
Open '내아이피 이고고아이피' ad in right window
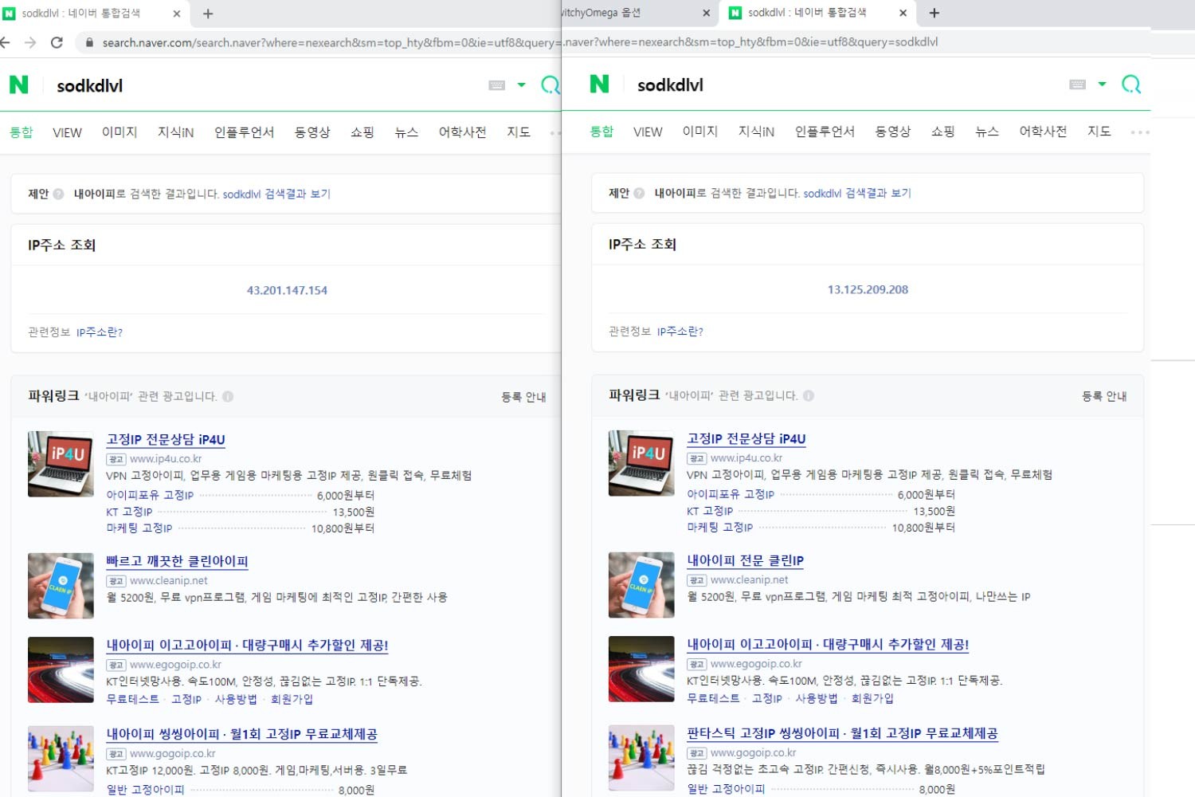pos(829,644)
